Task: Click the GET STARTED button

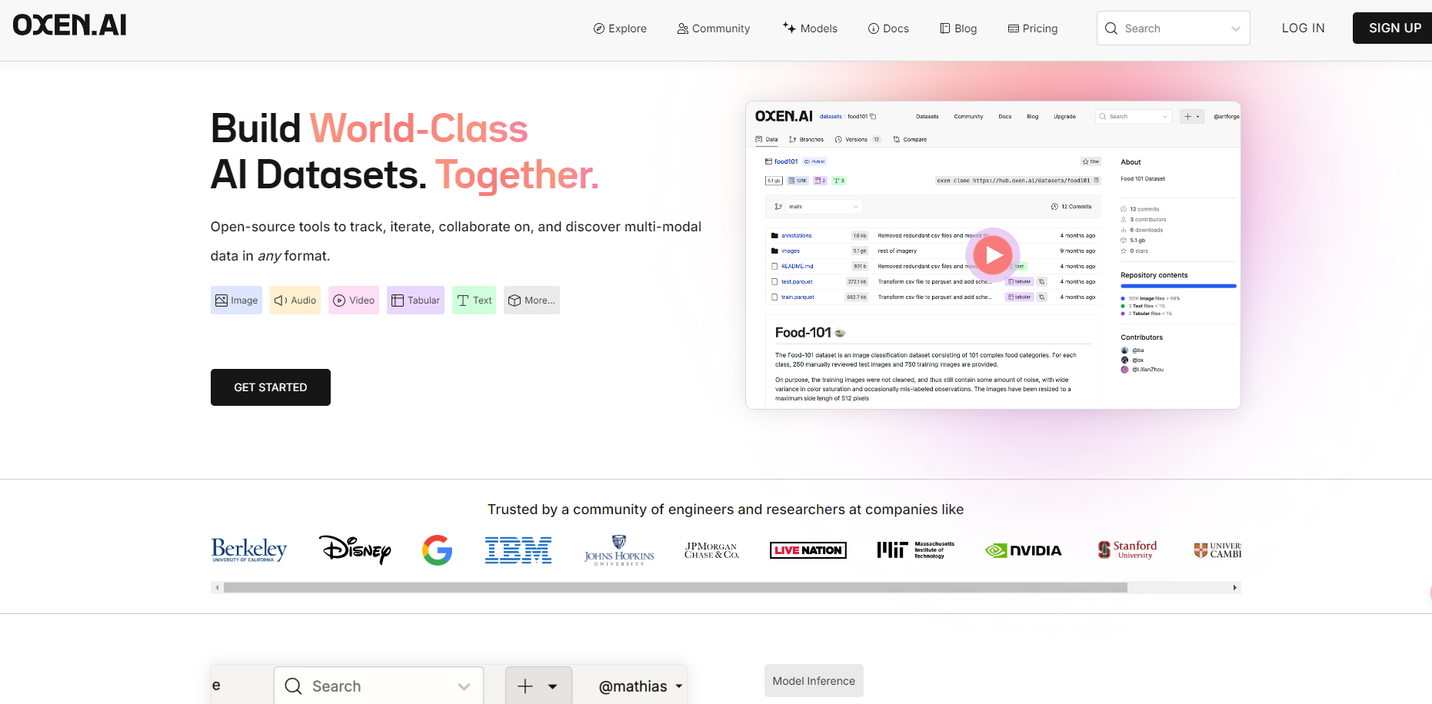Action: 271,387
